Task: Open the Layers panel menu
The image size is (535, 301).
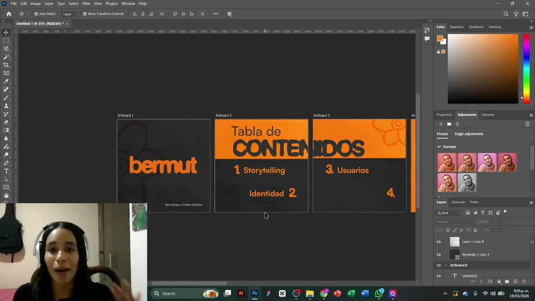Action: click(531, 202)
